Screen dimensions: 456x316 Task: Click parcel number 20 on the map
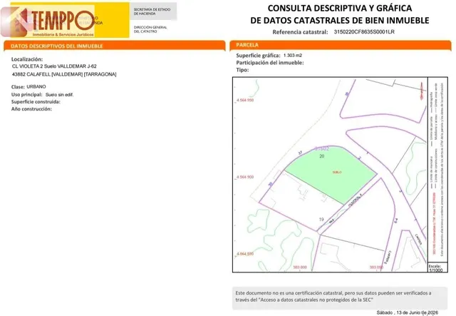321,156
